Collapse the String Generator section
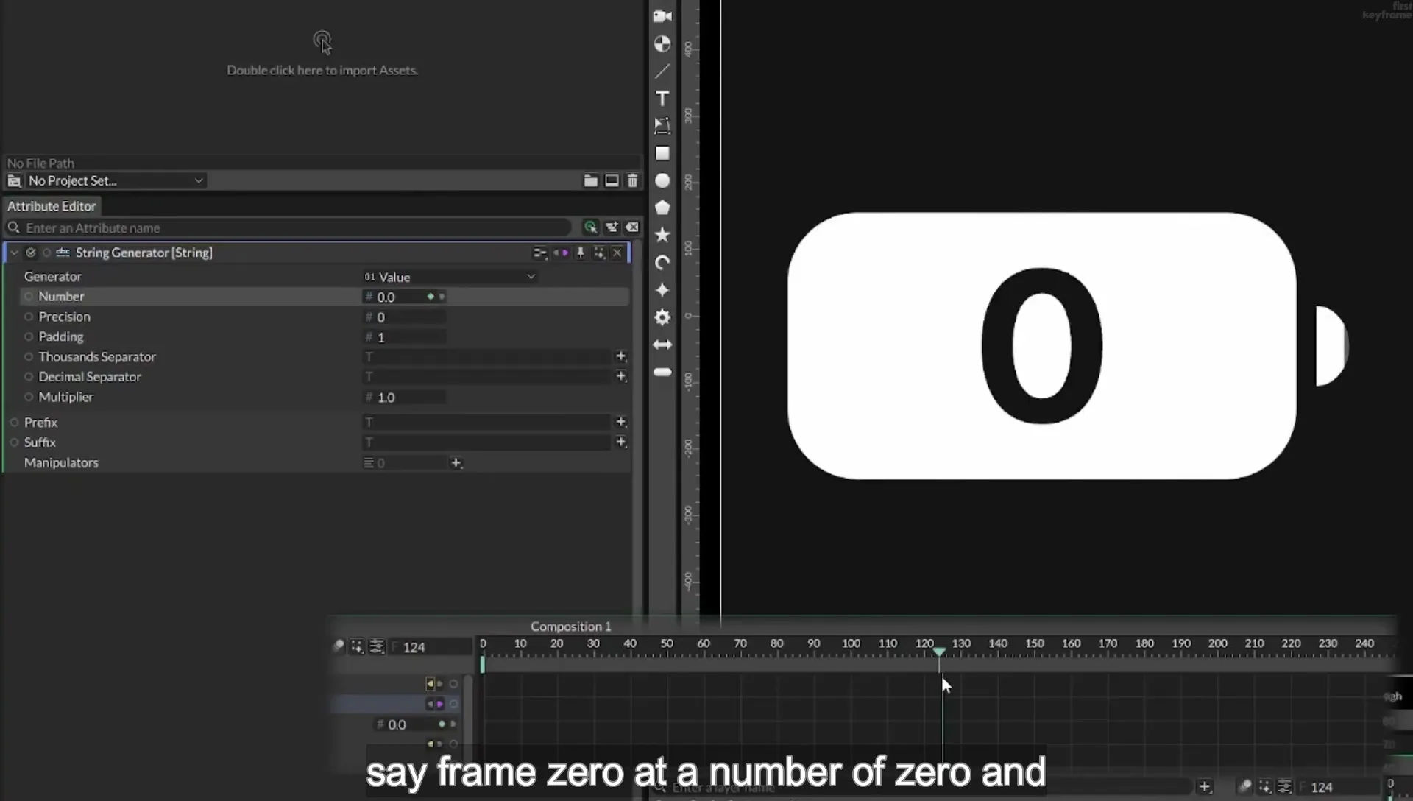 (x=14, y=253)
